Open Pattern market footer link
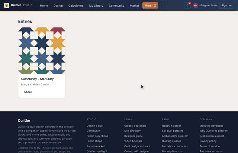 (x=96, y=146)
